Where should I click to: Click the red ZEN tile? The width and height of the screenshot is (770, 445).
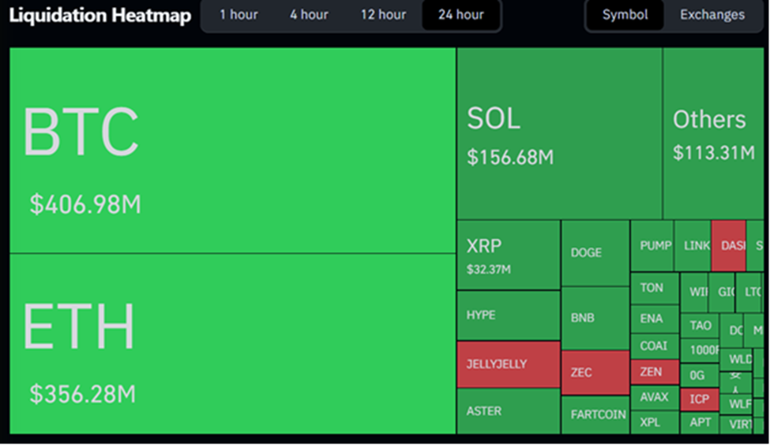(654, 372)
